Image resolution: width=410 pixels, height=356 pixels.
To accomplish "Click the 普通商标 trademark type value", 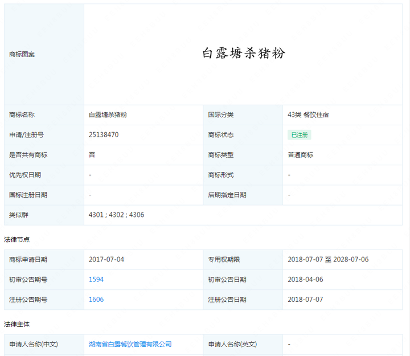I will pyautogui.click(x=301, y=155).
